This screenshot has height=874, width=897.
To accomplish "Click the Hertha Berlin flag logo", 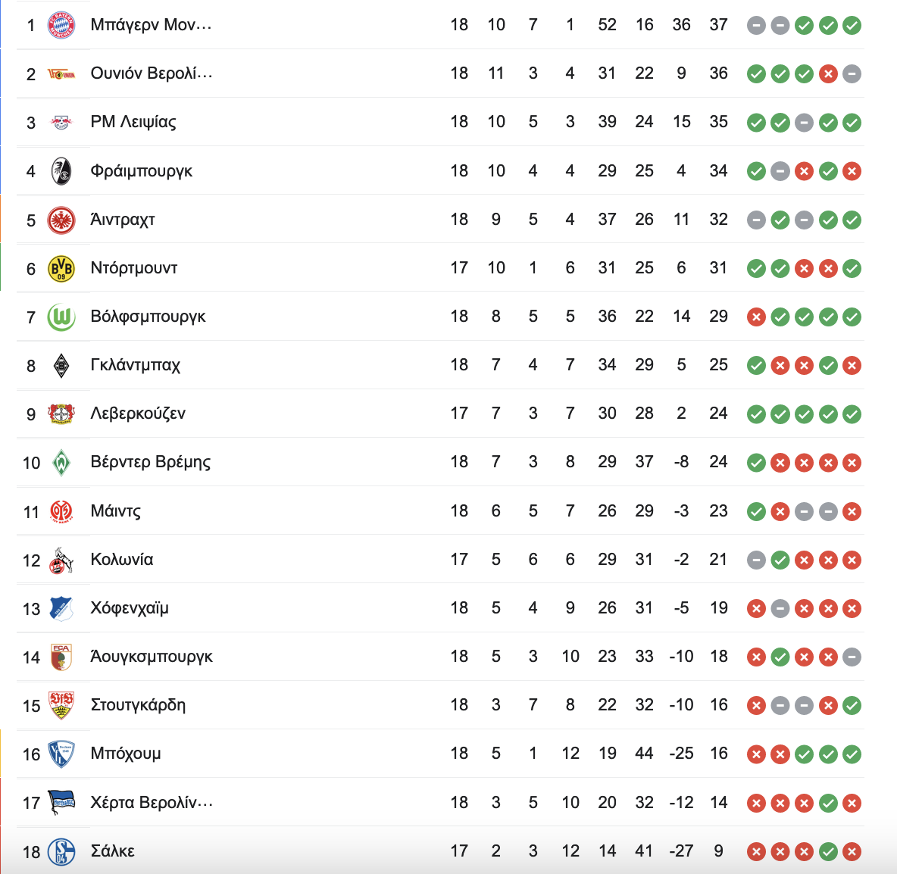I will pyautogui.click(x=61, y=803).
